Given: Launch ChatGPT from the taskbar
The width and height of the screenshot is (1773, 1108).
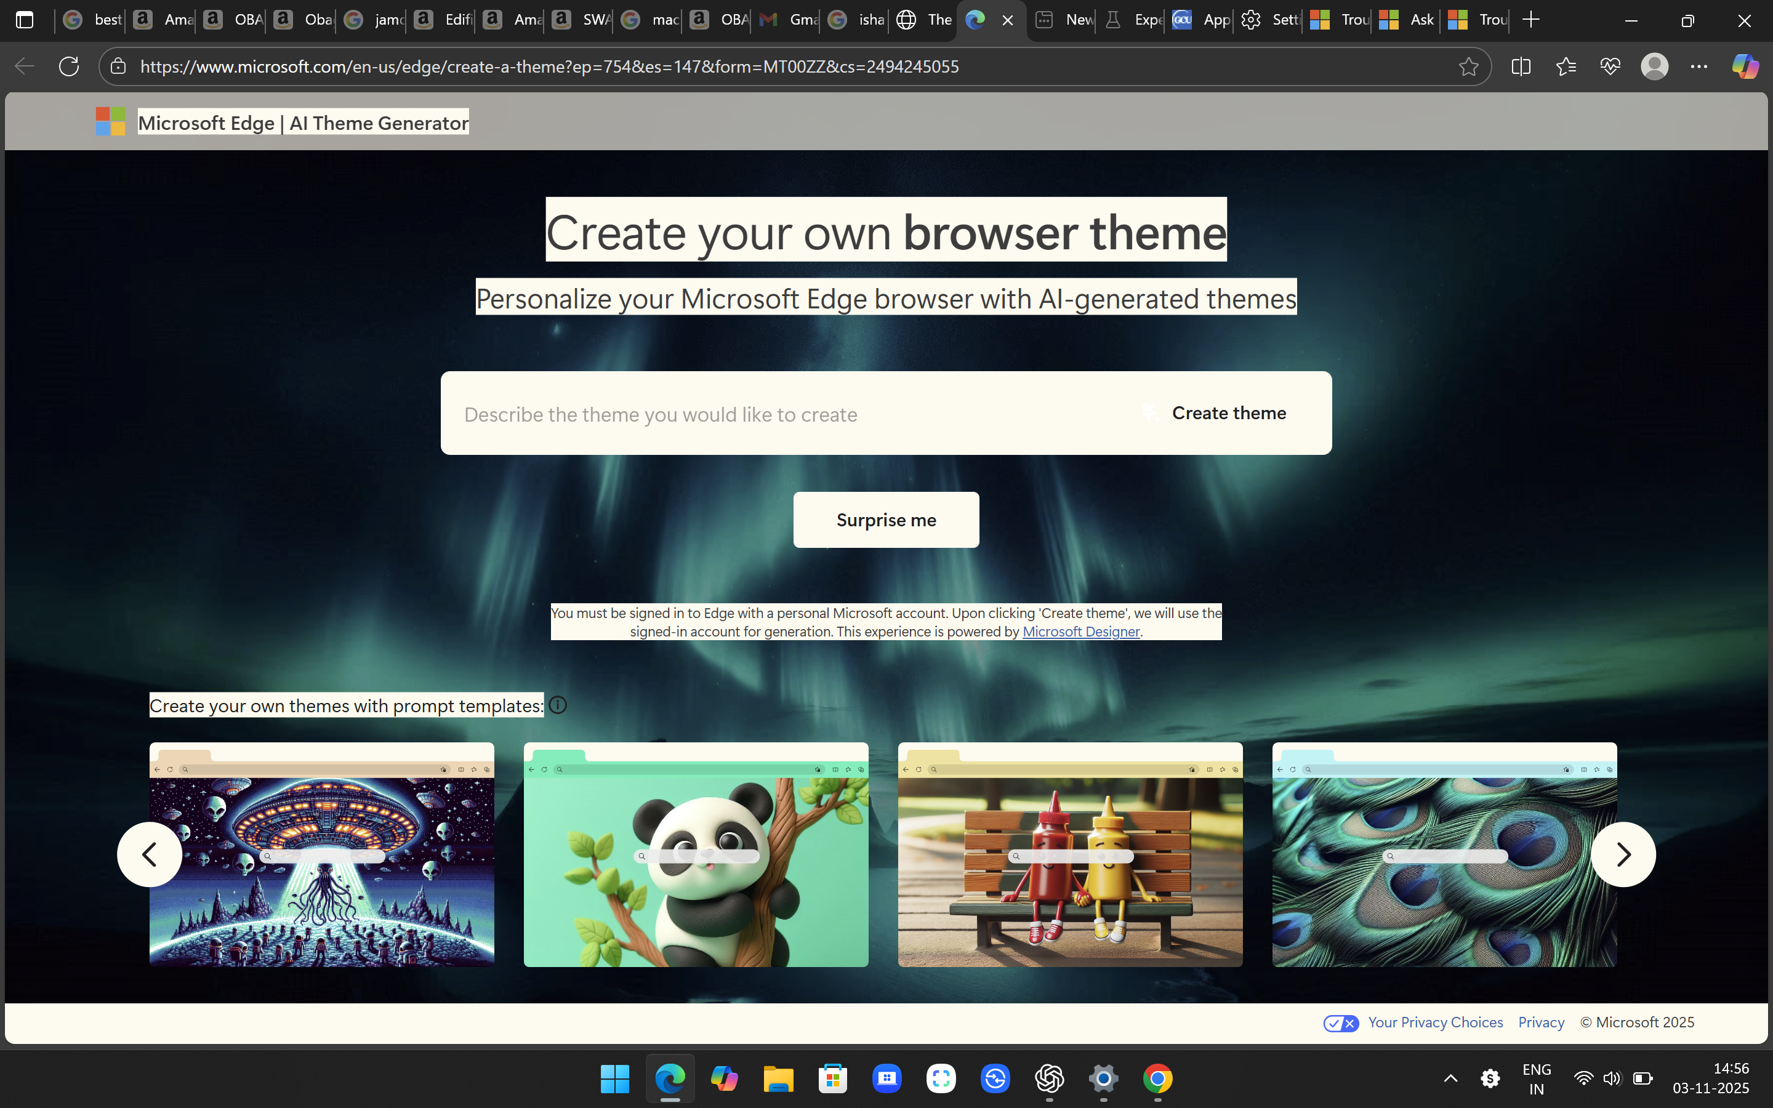Looking at the screenshot, I should (1050, 1078).
